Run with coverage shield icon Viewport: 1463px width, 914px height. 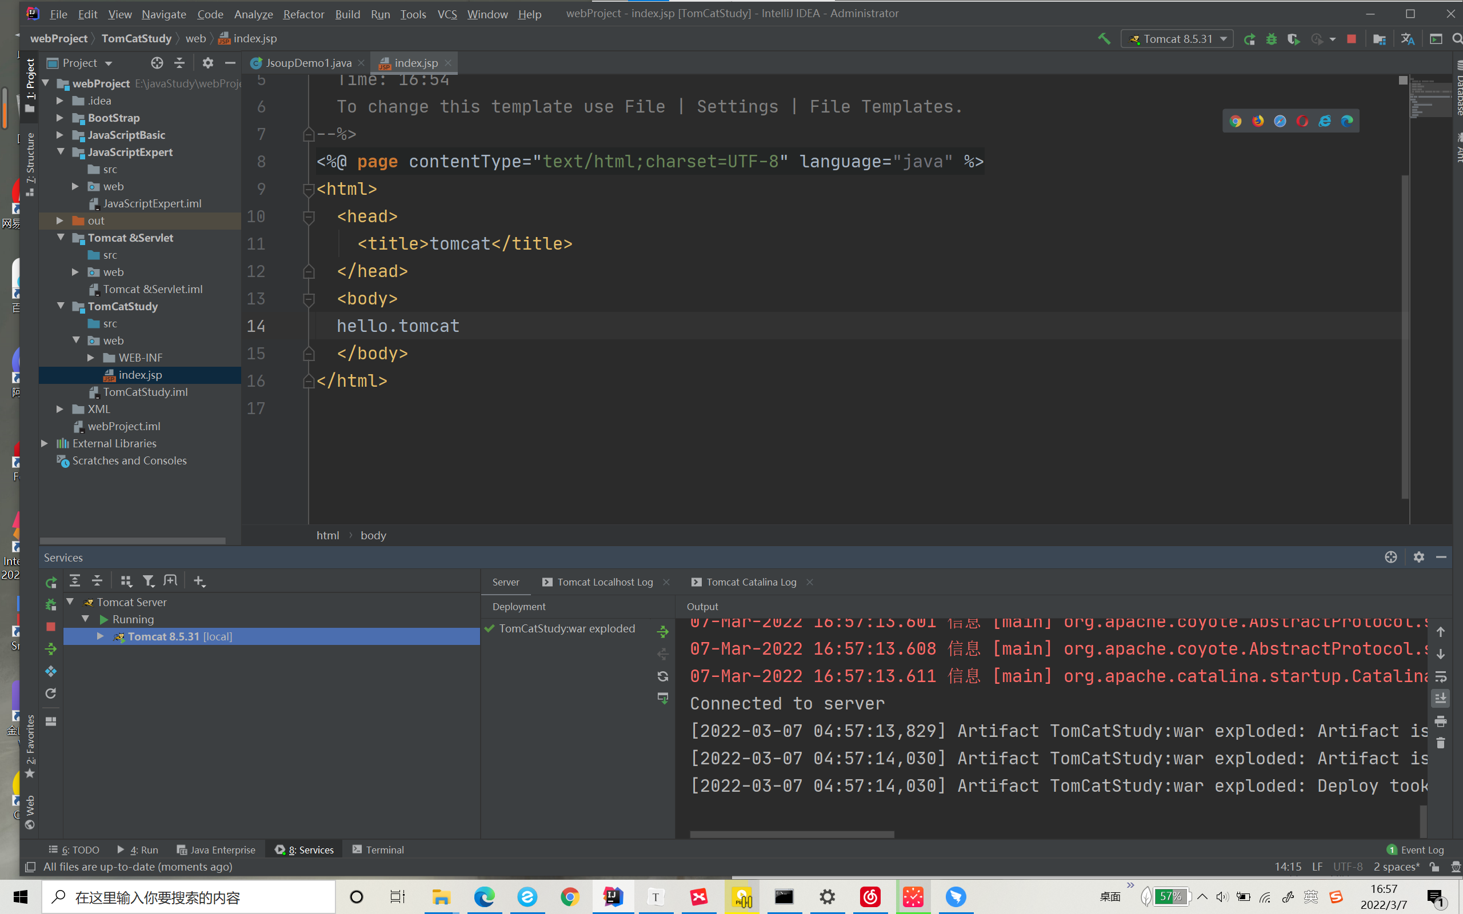1294,39
